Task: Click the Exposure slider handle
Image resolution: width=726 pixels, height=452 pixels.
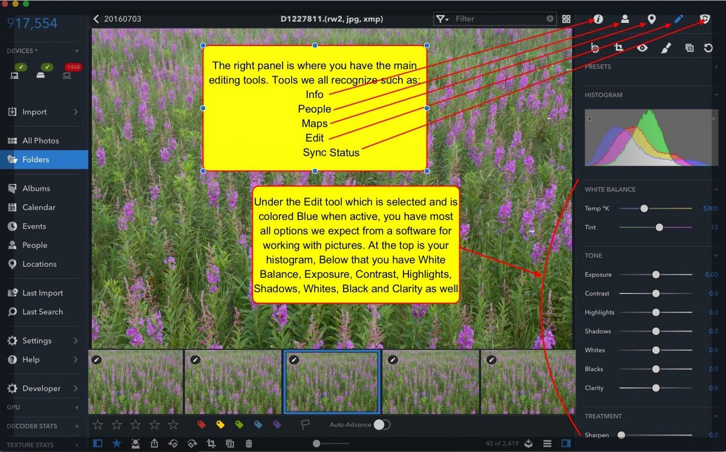Action: tap(656, 275)
